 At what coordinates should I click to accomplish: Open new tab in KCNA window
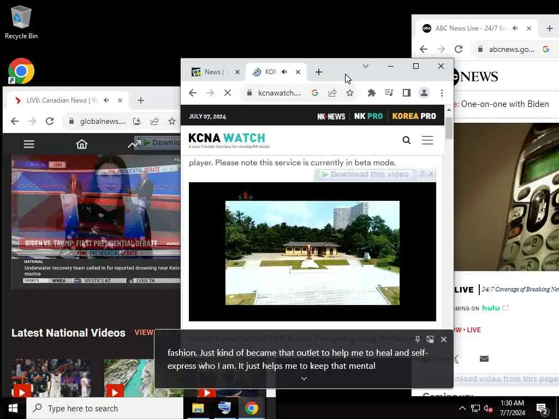point(319,72)
